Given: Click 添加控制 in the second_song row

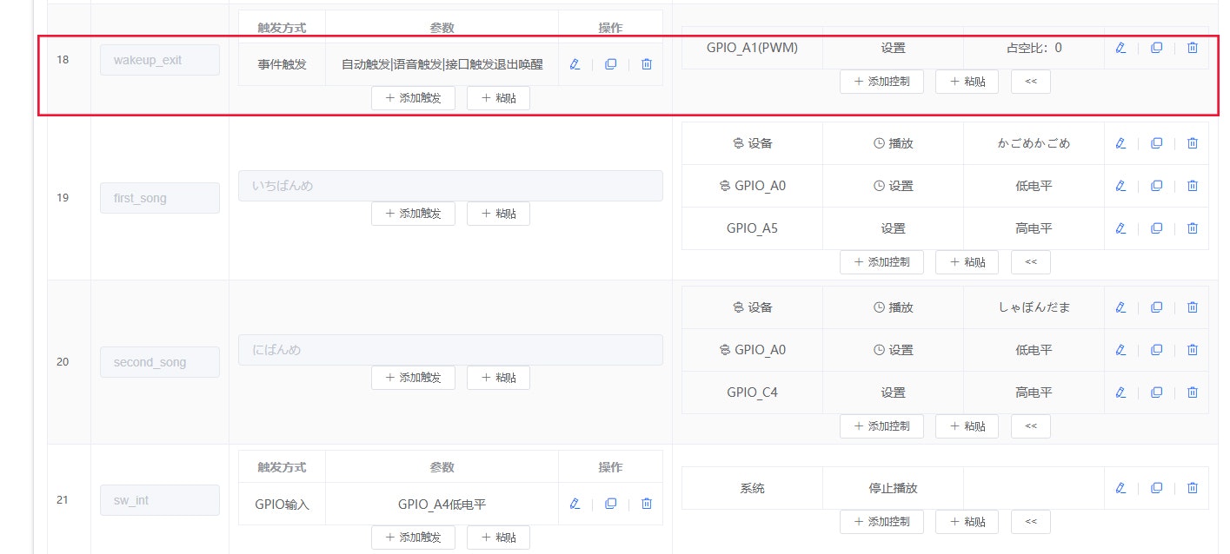Looking at the screenshot, I should [881, 426].
